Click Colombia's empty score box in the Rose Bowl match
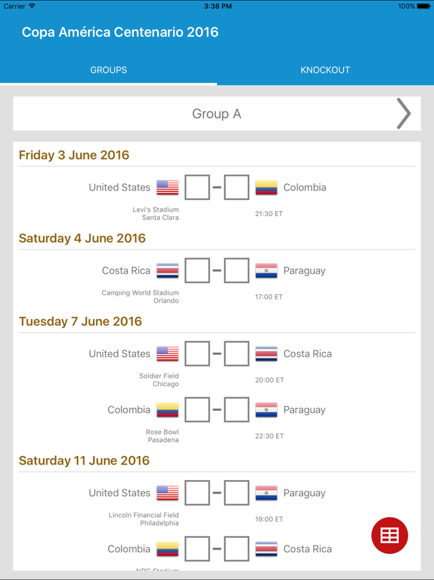 coord(197,409)
